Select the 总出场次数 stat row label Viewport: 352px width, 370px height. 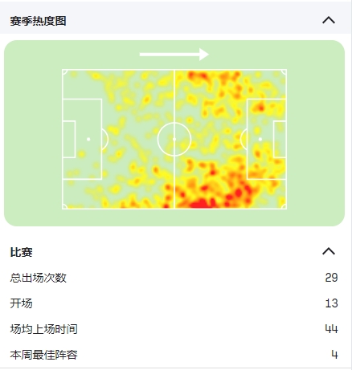tap(39, 278)
